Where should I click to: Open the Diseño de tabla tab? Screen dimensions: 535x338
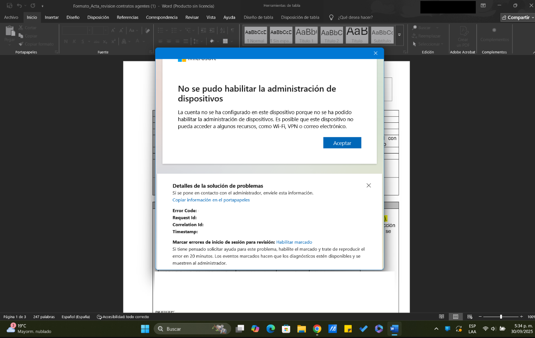click(x=258, y=17)
